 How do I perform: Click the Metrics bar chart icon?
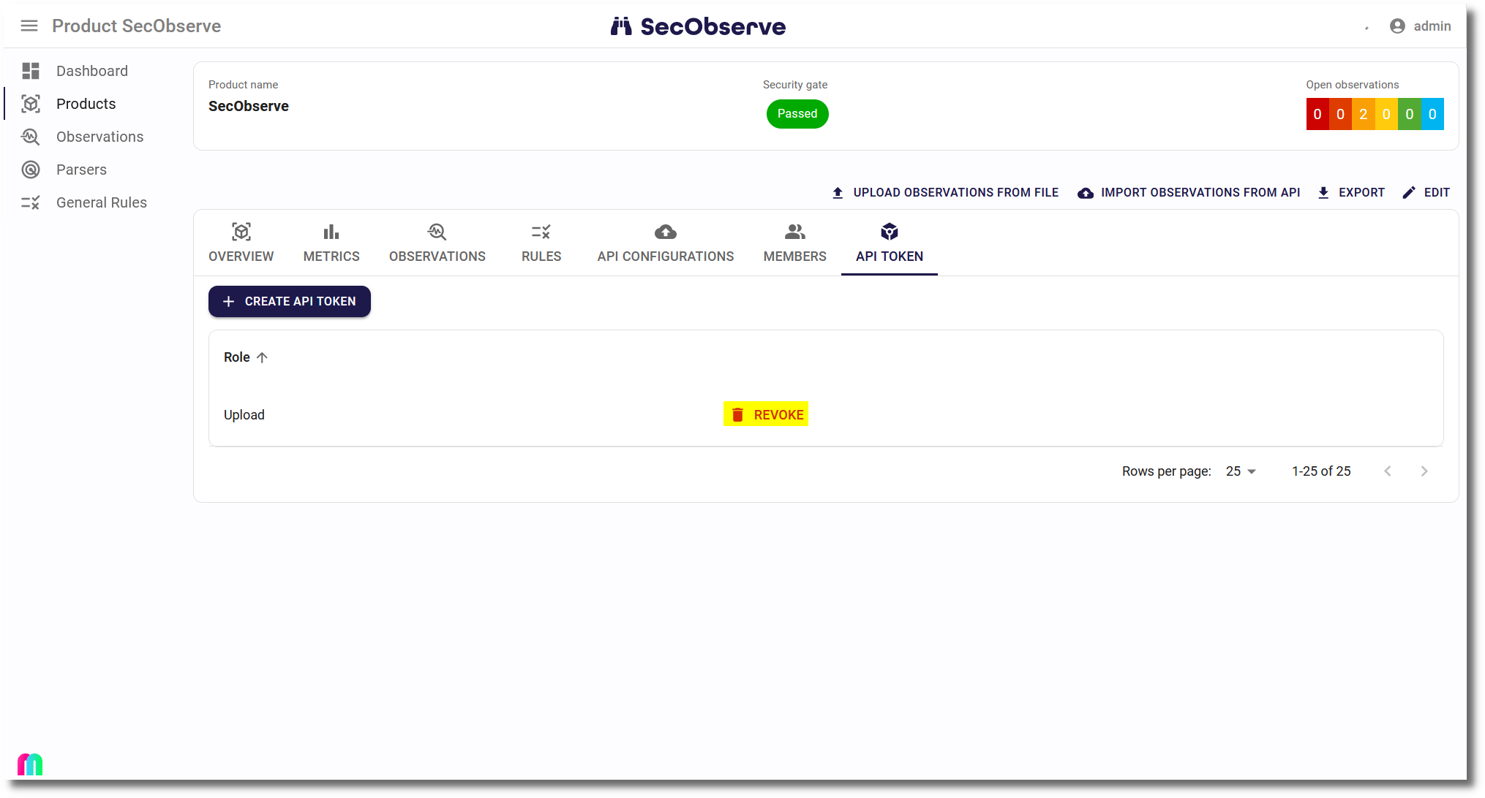coord(331,232)
